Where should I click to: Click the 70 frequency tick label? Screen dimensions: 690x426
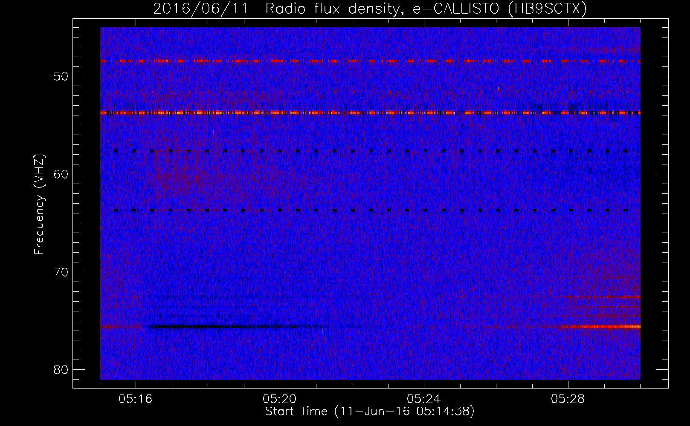(61, 272)
